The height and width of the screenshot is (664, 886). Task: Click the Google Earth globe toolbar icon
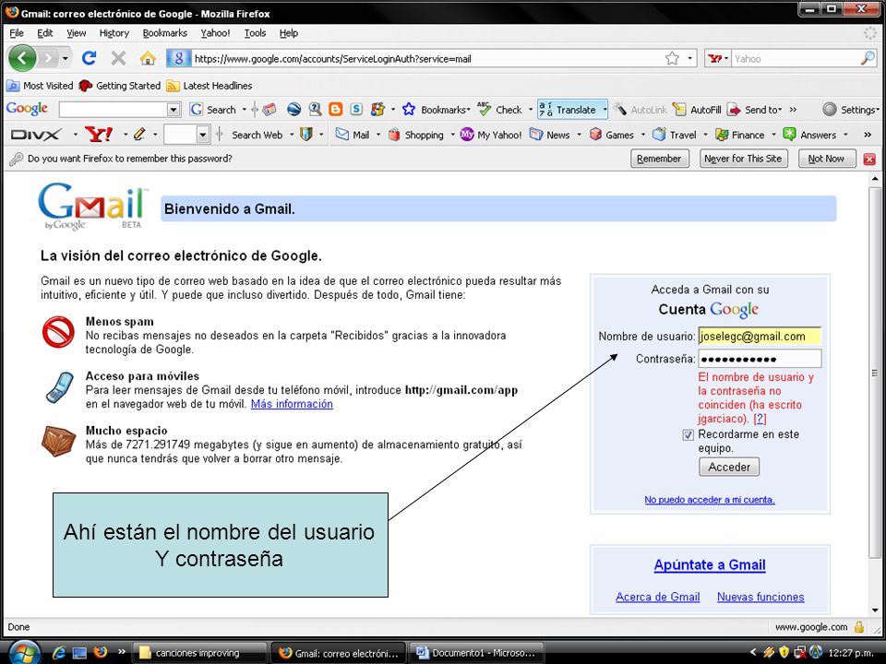(293, 110)
